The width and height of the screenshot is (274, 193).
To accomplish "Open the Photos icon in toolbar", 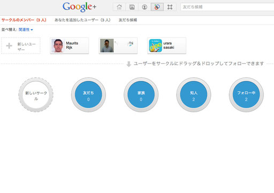I will point(132,7).
